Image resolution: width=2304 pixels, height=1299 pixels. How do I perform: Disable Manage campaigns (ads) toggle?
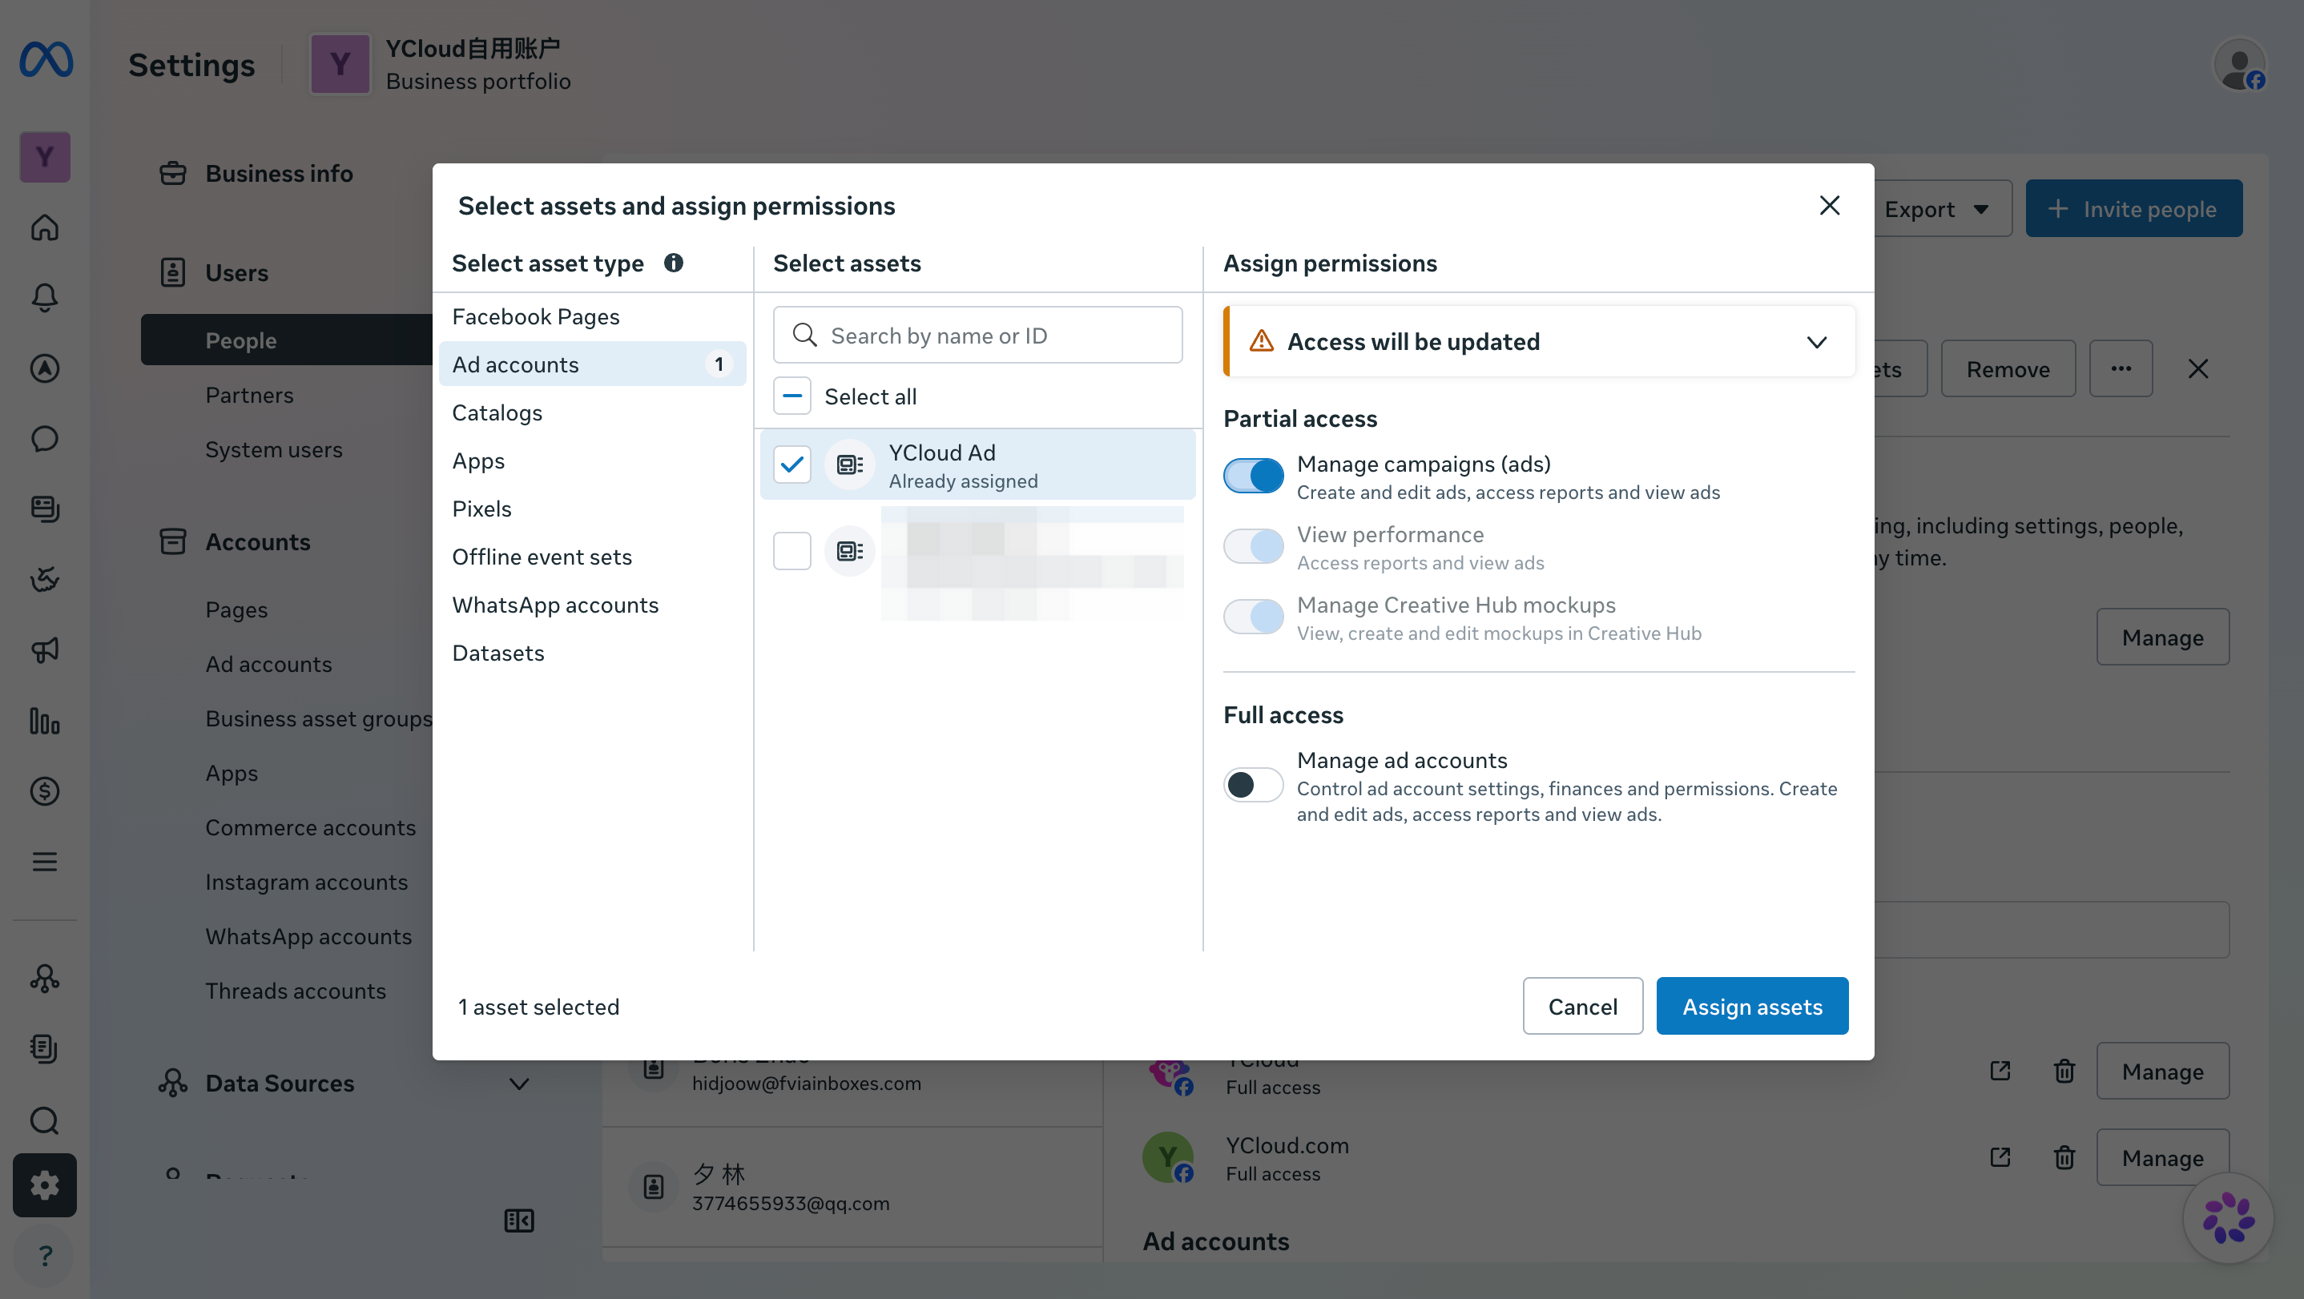tap(1254, 476)
